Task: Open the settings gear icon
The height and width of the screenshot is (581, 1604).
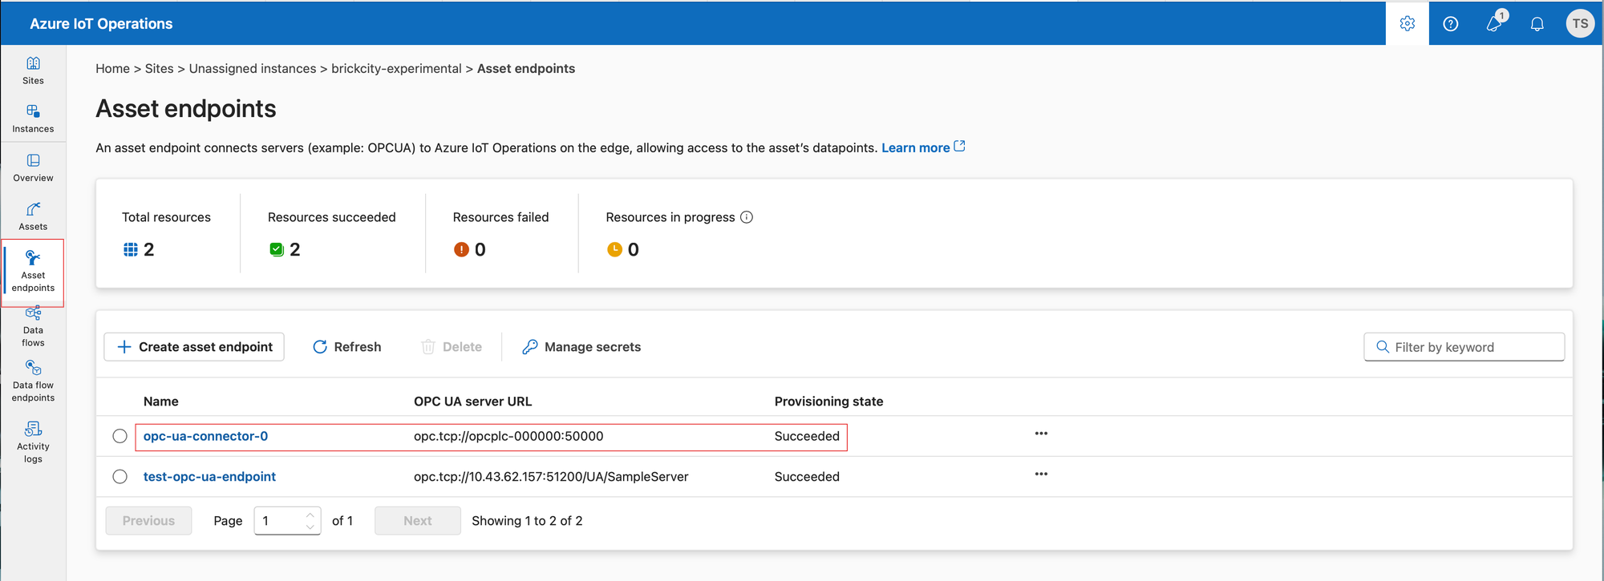Action: 1407,24
